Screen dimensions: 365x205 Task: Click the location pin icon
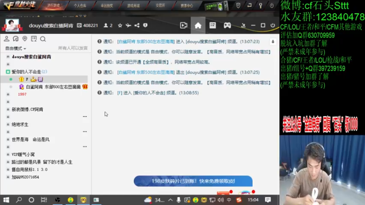pos(25,39)
